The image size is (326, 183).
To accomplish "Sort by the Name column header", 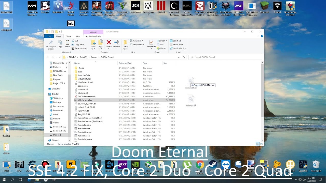I will pyautogui.click(x=77, y=63).
